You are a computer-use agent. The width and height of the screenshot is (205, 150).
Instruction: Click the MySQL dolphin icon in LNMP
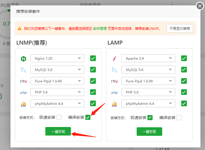(x=24, y=70)
